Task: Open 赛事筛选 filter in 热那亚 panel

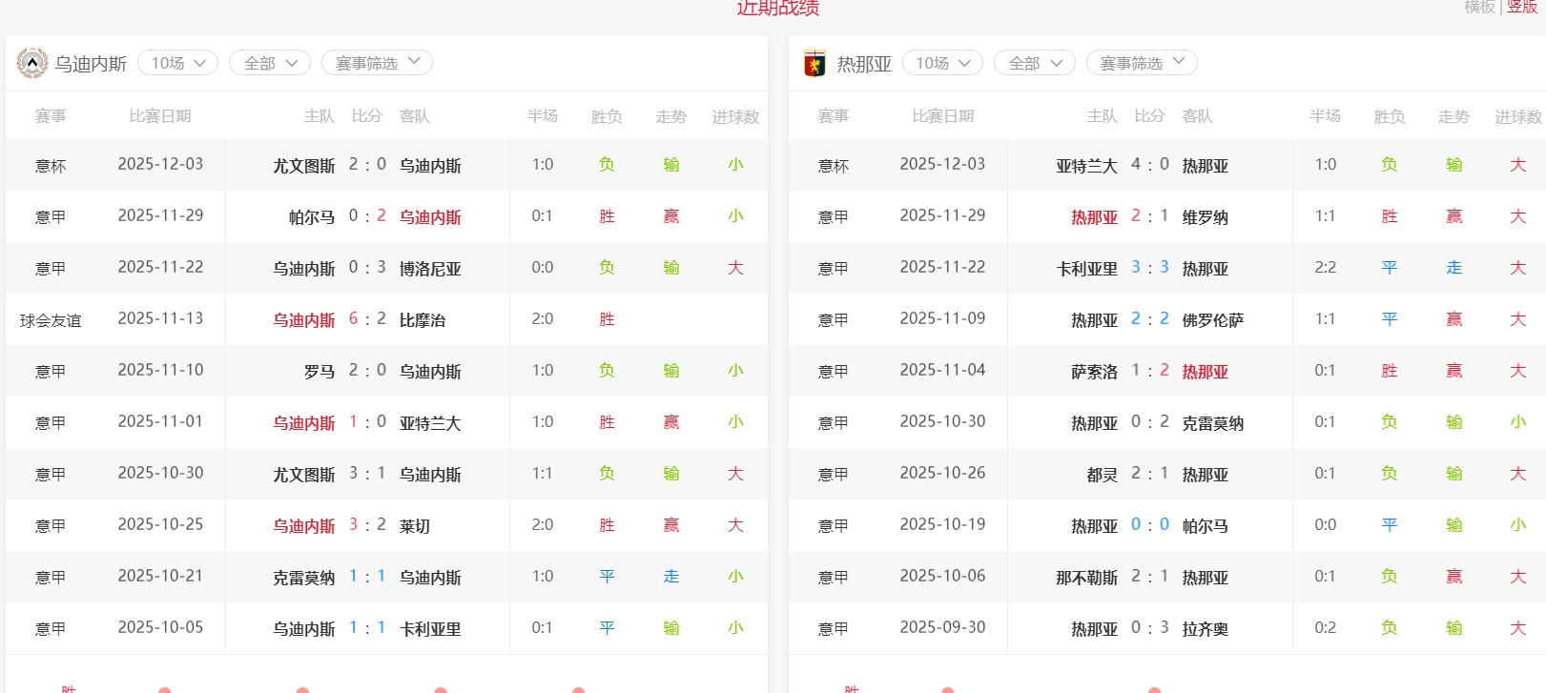Action: click(x=1142, y=63)
